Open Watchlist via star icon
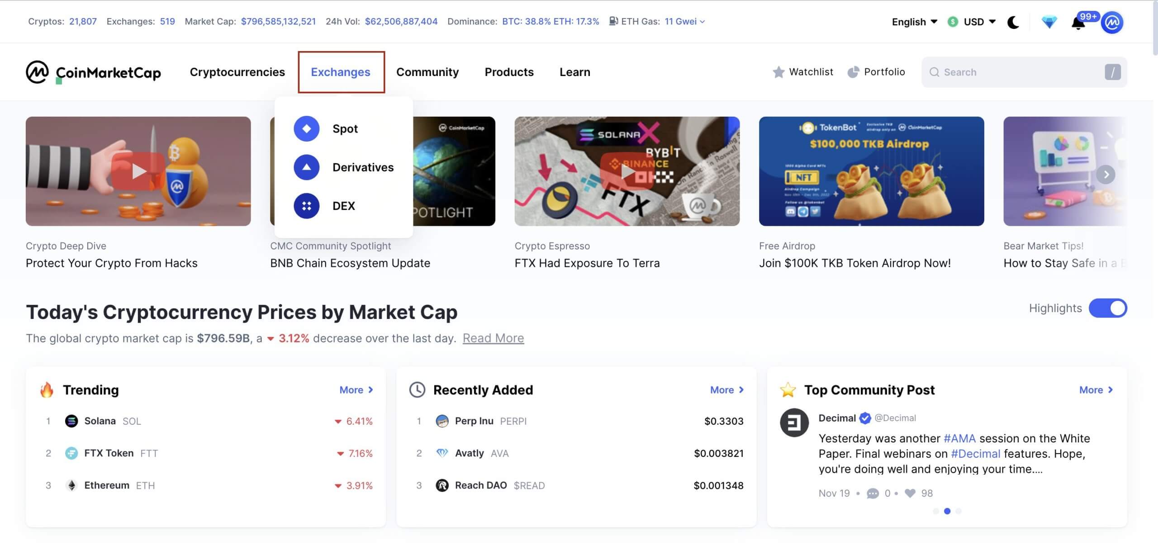 point(778,72)
